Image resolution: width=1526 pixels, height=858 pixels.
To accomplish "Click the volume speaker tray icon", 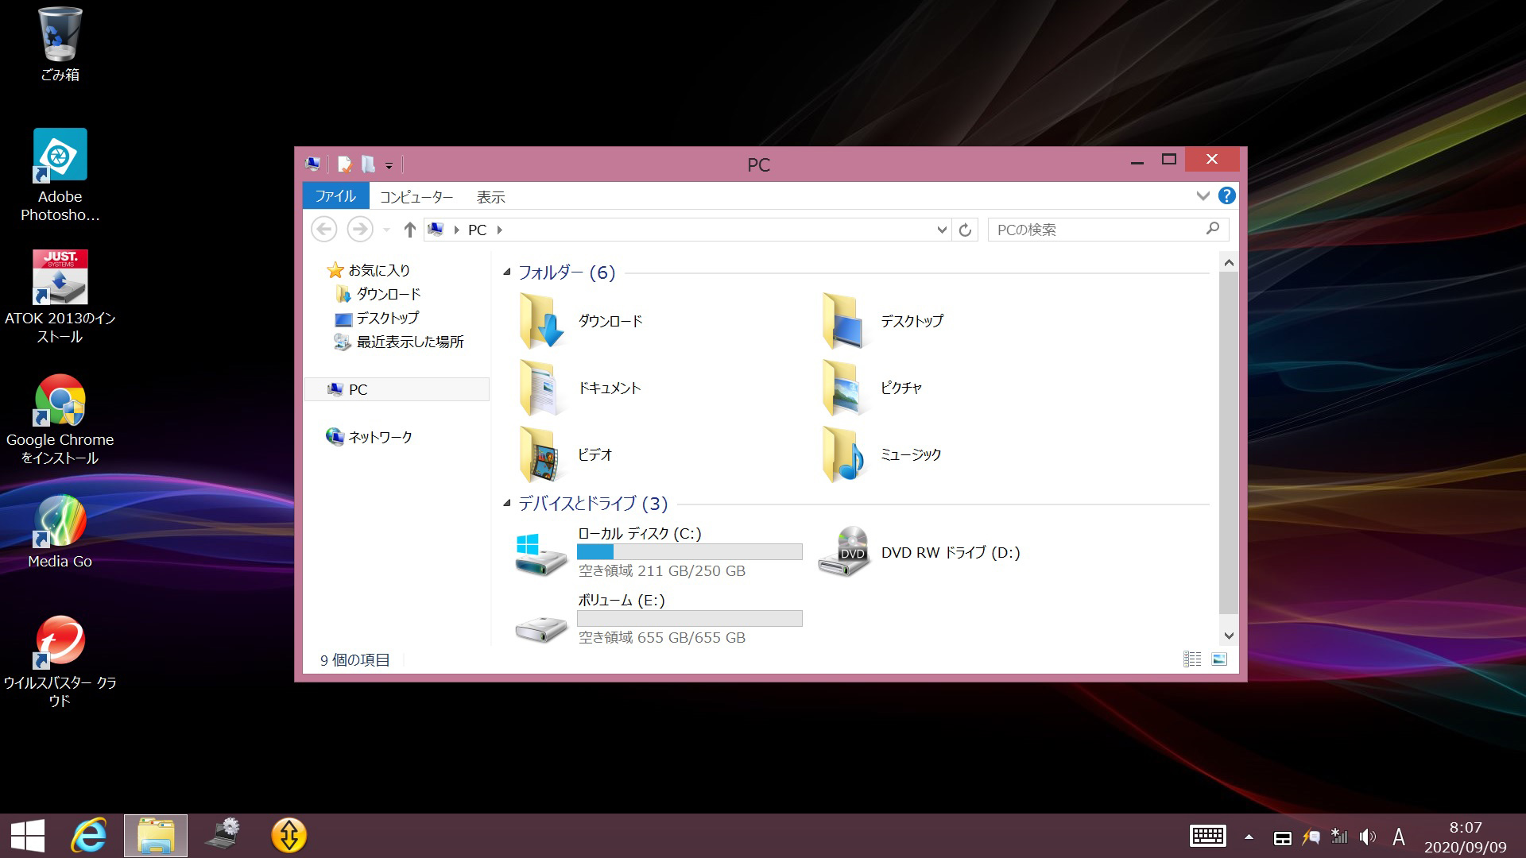I will click(x=1368, y=837).
